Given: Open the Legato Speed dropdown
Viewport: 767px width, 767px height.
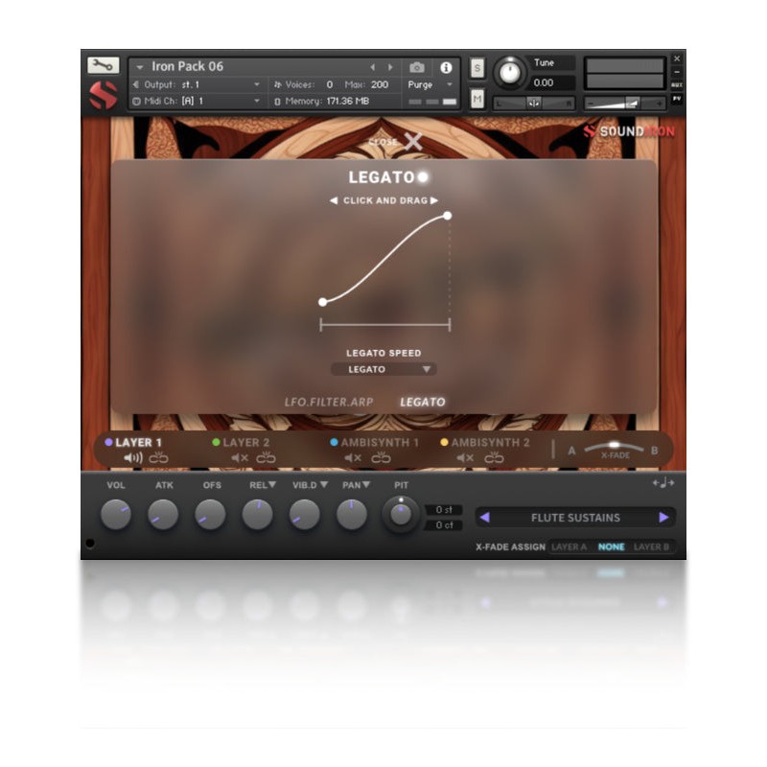Looking at the screenshot, I should pos(383,369).
